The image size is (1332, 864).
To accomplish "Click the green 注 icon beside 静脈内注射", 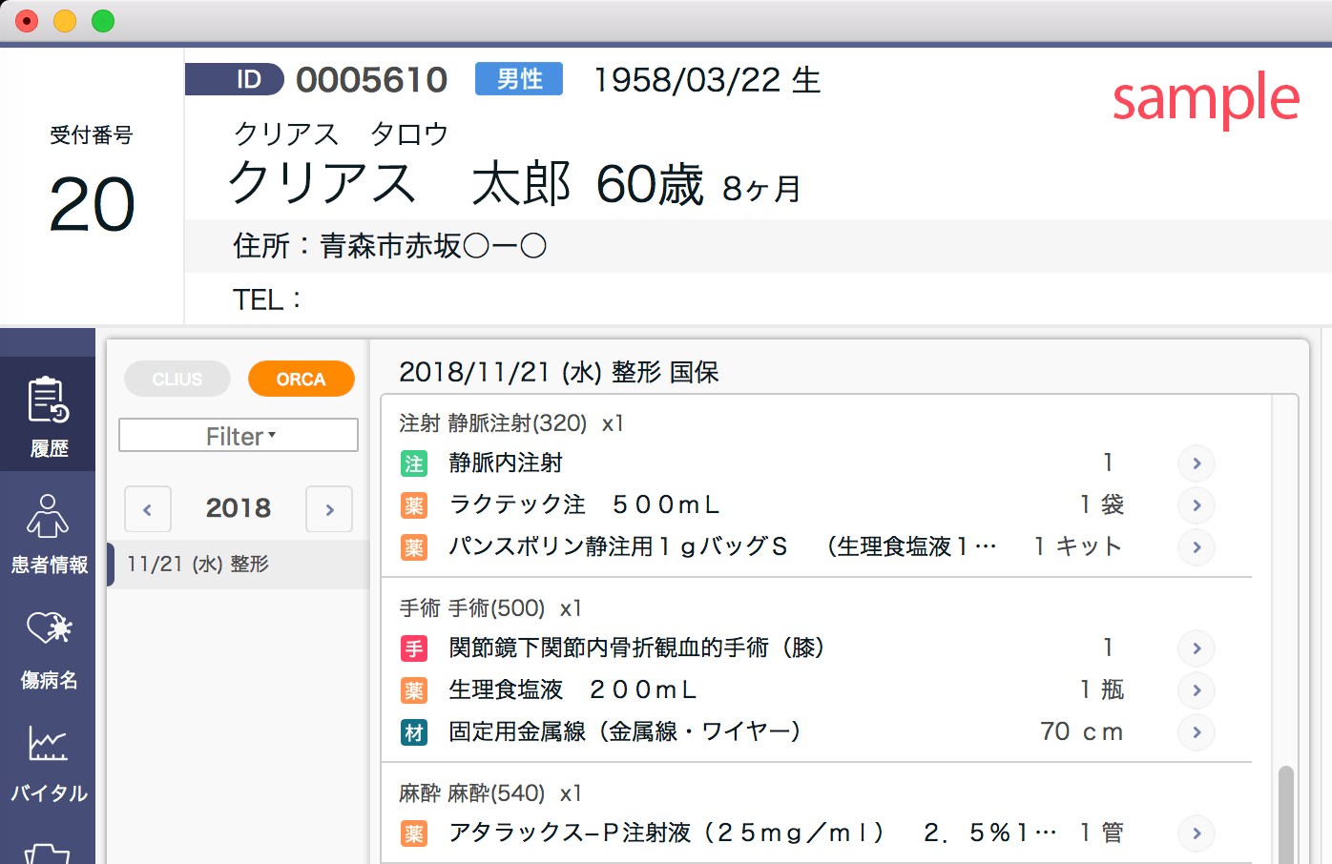I will [x=414, y=464].
